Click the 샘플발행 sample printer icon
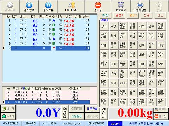The width and height of the screenshot is (169, 126). [x=121, y=5]
